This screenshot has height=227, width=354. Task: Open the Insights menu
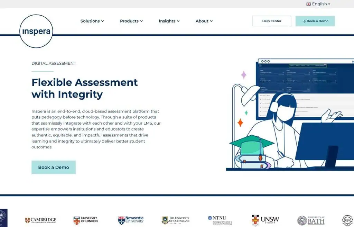[x=169, y=21]
